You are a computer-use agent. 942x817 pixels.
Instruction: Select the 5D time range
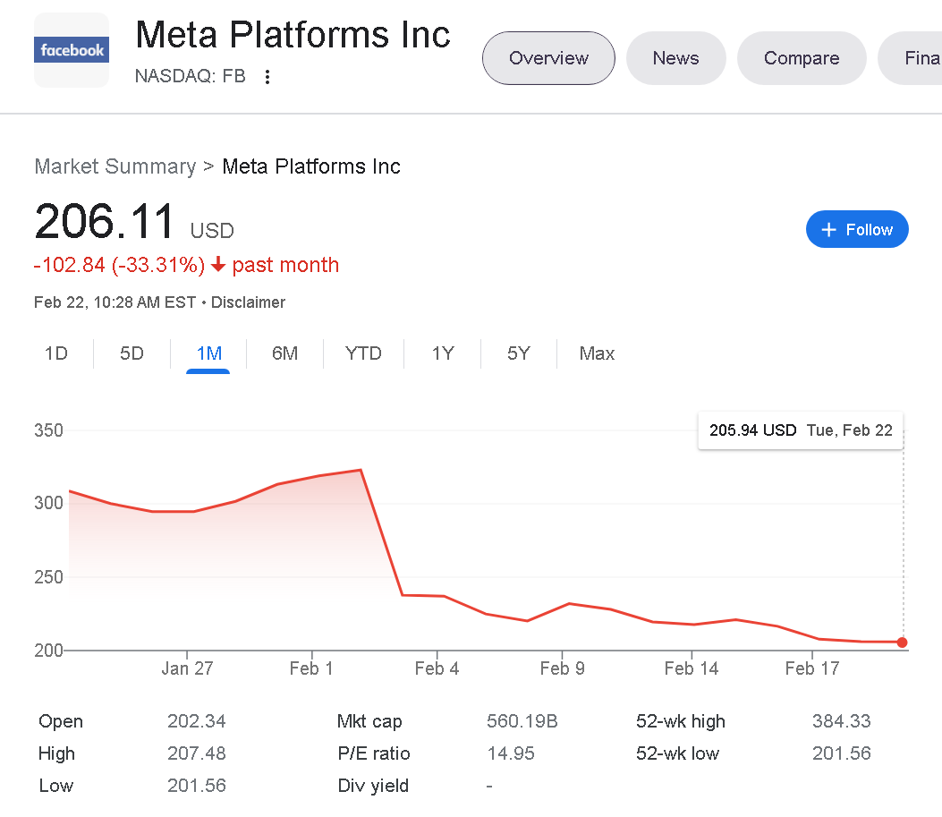click(x=132, y=353)
